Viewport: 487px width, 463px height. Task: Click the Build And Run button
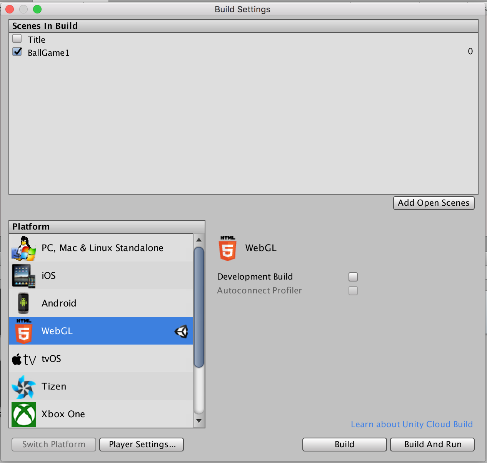point(432,445)
